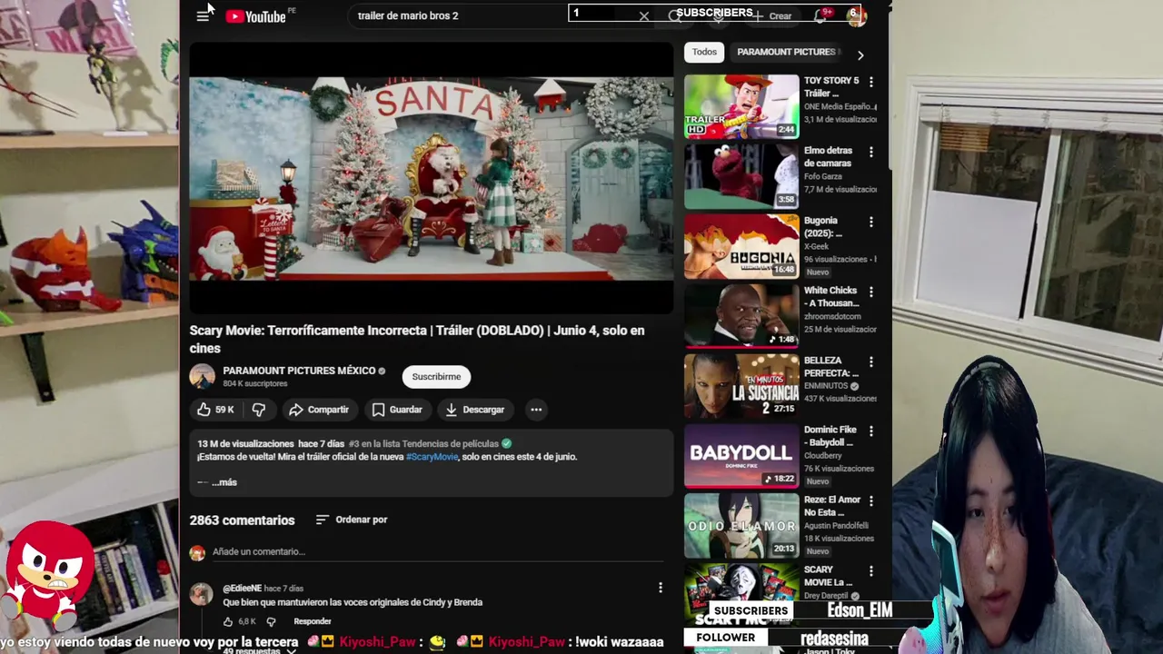
Task: Click the video title 'Scary Movie: Terroríficamente Incorrecta'
Action: 417,339
